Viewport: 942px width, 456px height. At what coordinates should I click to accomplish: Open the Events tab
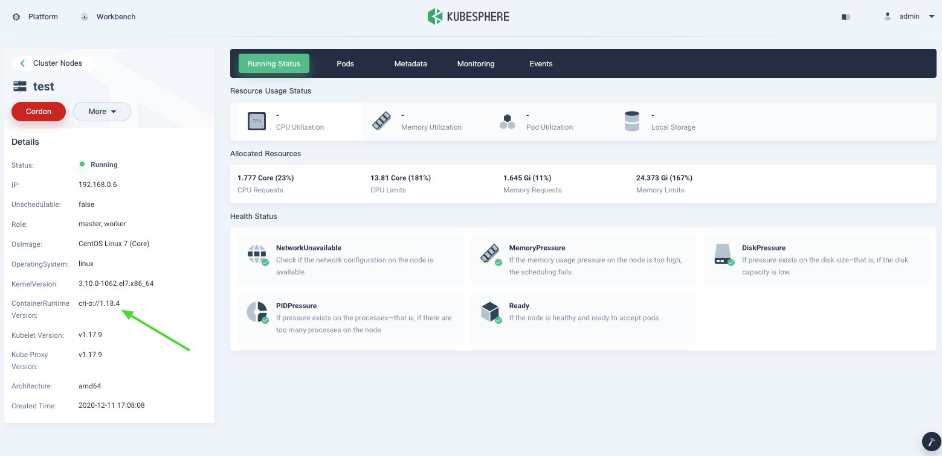coord(541,63)
